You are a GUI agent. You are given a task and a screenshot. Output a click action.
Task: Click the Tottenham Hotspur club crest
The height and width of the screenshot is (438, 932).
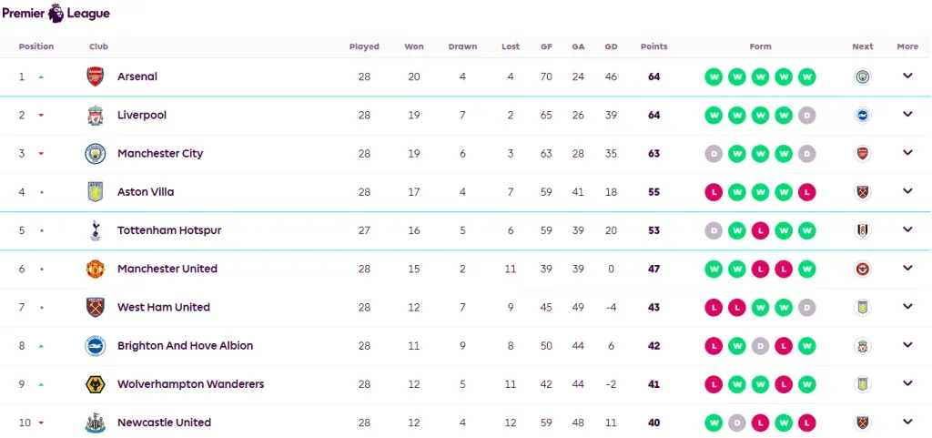point(95,230)
